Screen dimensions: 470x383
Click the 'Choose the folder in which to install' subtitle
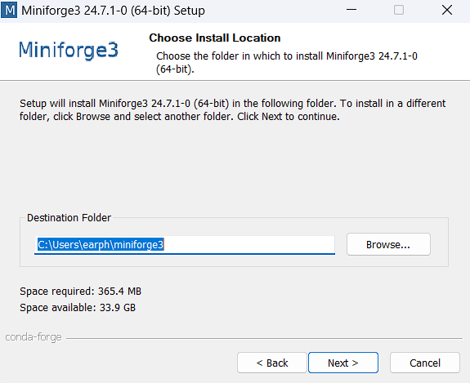coord(287,62)
